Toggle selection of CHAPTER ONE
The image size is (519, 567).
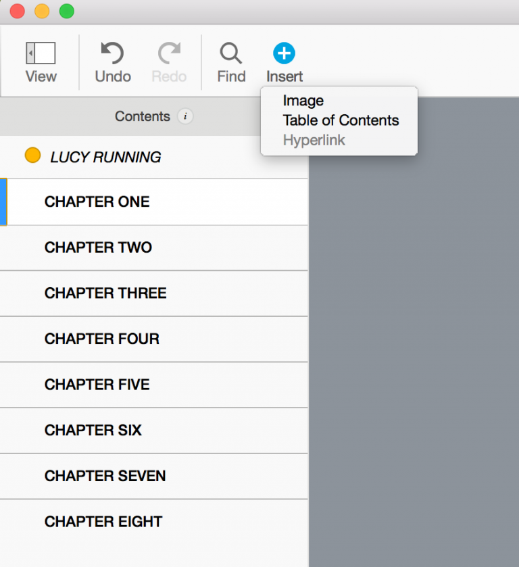(97, 201)
